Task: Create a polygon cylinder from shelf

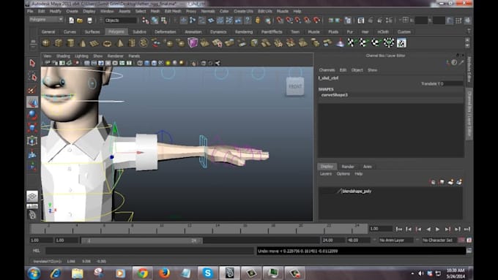Action: pos(70,43)
